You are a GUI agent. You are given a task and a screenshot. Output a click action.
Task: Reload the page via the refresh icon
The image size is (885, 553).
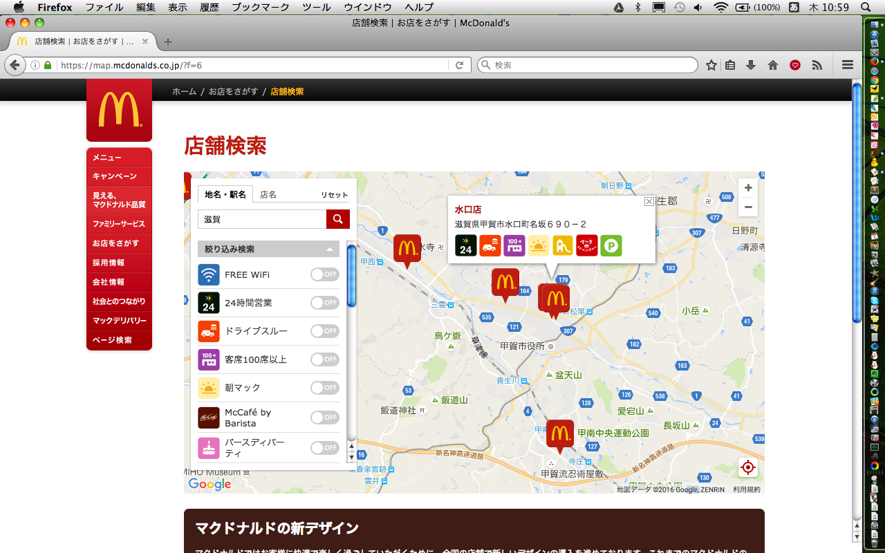(459, 65)
